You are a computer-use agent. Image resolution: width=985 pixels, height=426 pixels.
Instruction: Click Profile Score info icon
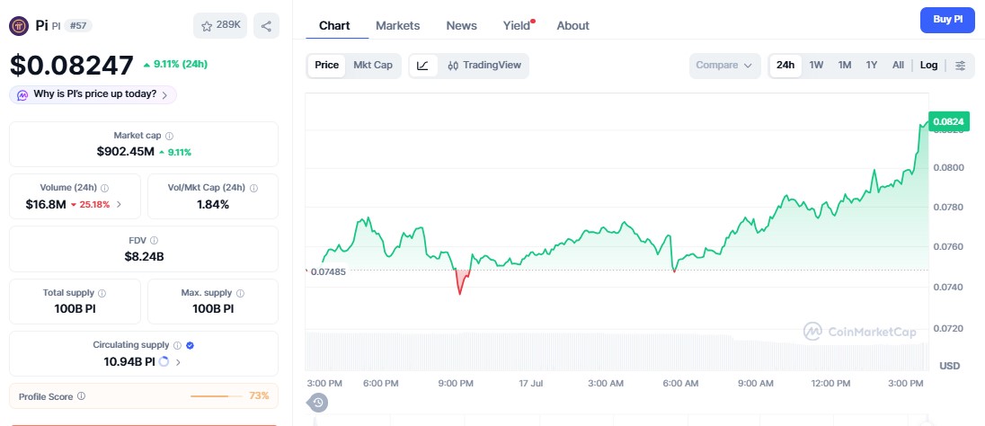[81, 396]
